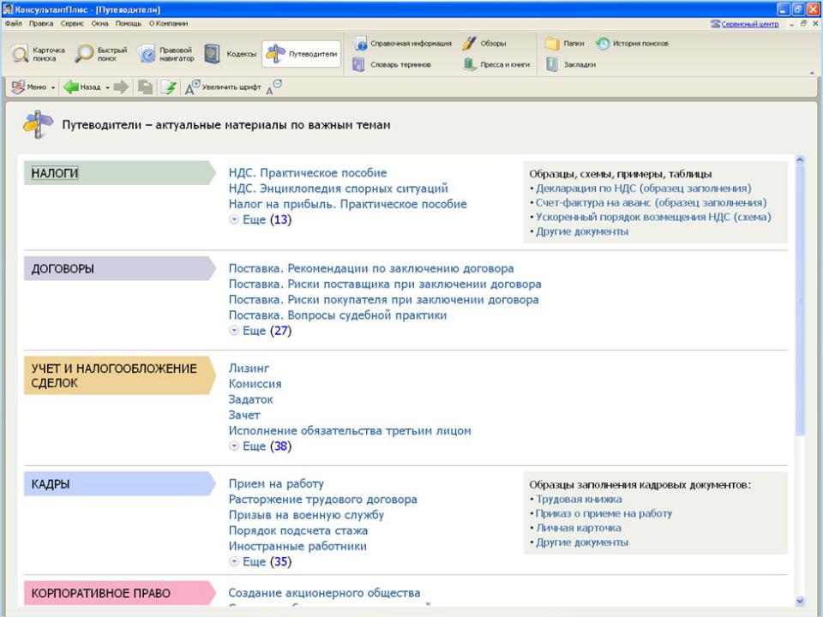Open Быстрый поиск quick search
Image resolution: width=823 pixels, height=617 pixels.
[101, 54]
